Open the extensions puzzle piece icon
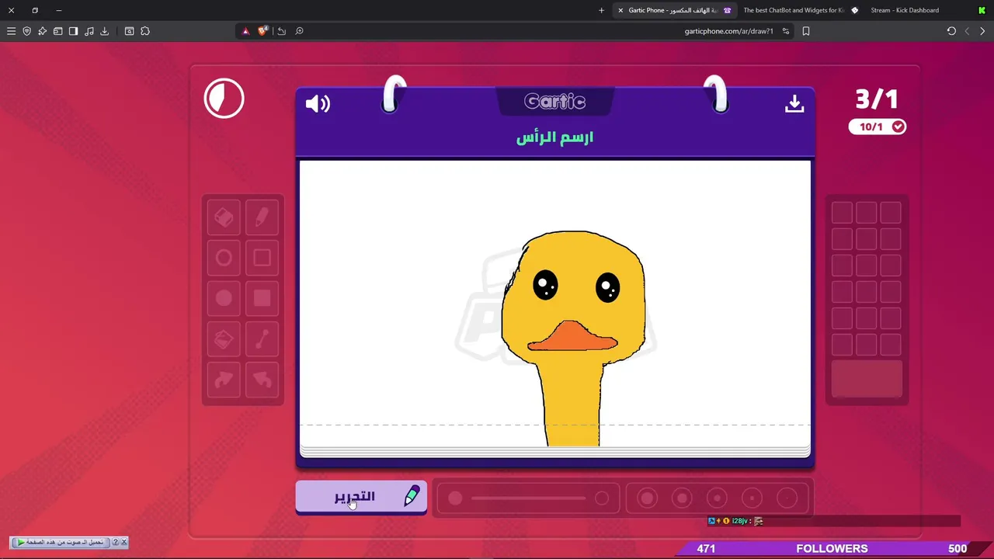 145,31
